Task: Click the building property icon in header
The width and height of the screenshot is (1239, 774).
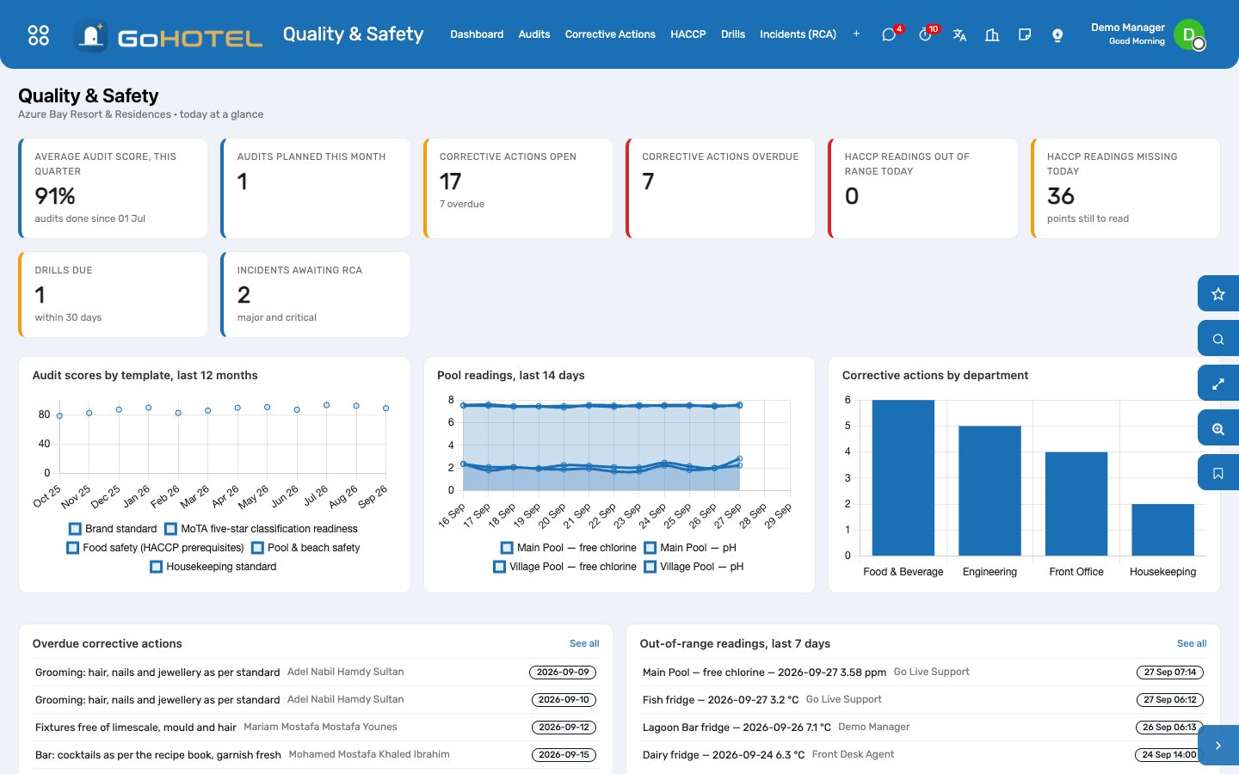Action: tap(992, 35)
